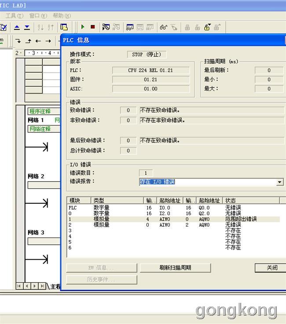Click the Download (blue down arrow) icon
The height and width of the screenshot is (324, 286).
27,27
